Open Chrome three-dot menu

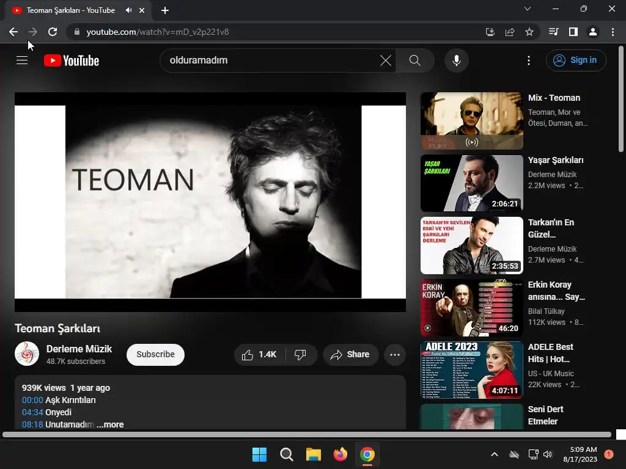click(x=613, y=32)
